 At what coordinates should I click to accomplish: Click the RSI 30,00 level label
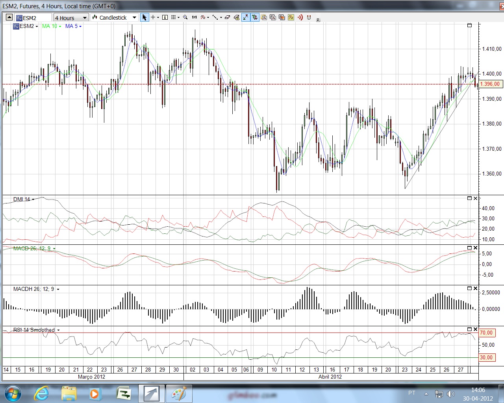point(486,357)
